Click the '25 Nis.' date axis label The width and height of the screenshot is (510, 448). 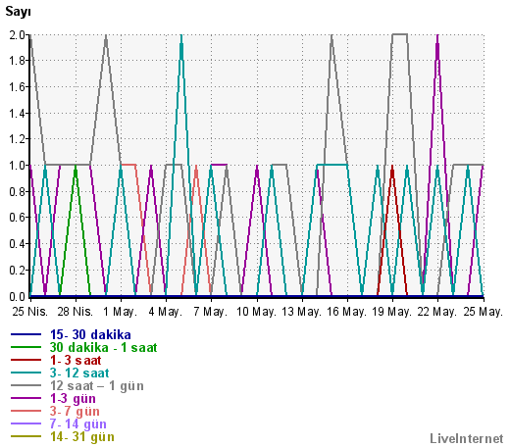pyautogui.click(x=30, y=312)
